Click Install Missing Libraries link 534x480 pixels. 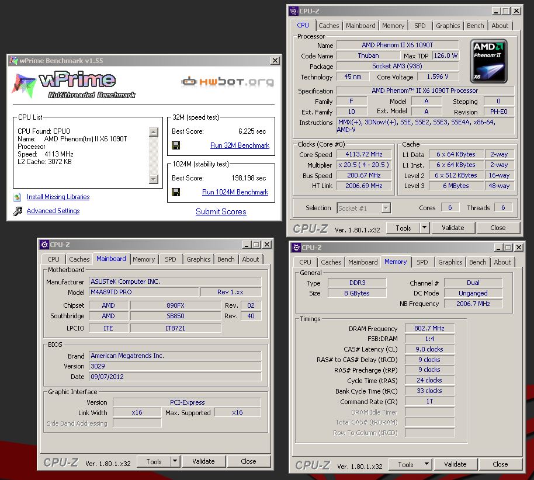(x=58, y=197)
